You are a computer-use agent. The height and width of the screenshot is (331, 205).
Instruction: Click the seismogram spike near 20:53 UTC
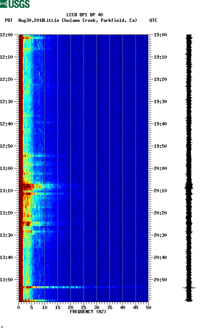point(189,288)
